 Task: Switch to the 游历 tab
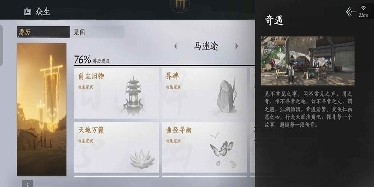43,32
